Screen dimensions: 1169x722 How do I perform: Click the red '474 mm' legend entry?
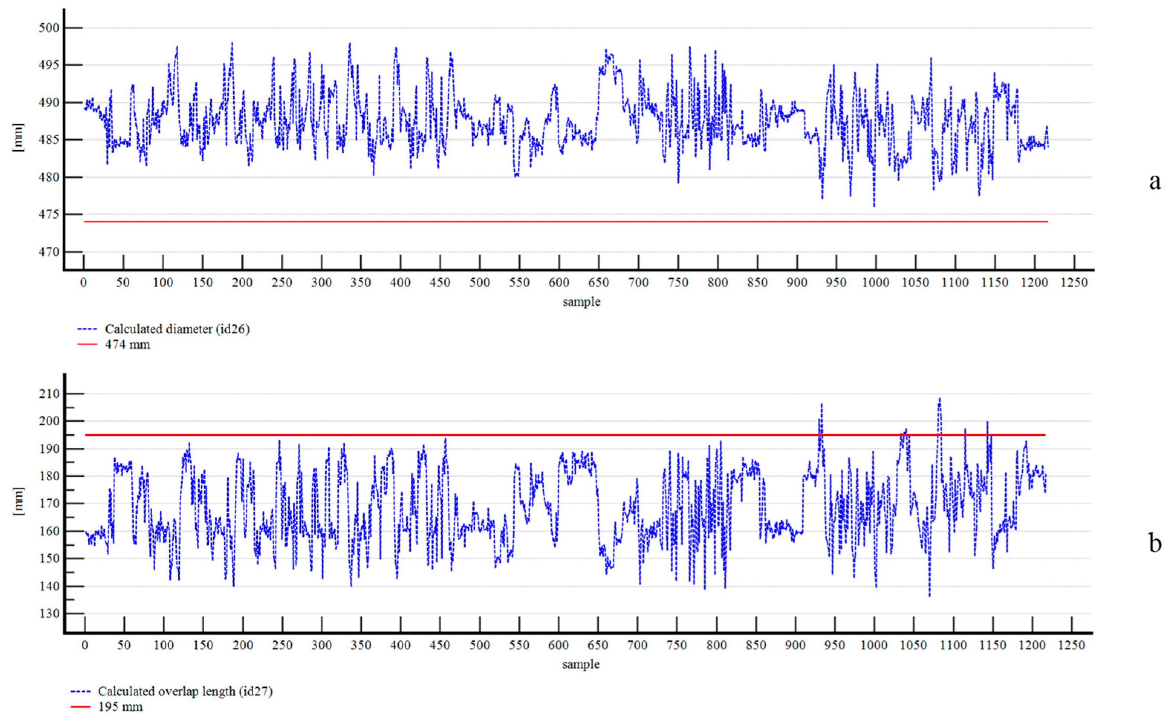tap(127, 344)
